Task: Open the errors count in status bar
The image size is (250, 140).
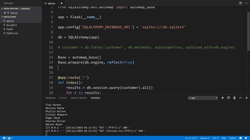Action: pyautogui.click(x=5, y=138)
